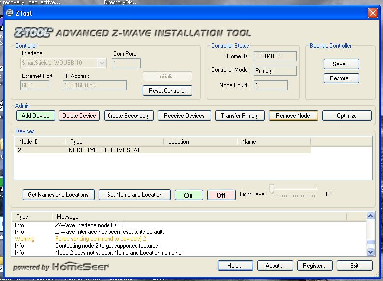Viewport: 383px width, 281px height.
Task: Click Create Secondary button
Action: 129,116
